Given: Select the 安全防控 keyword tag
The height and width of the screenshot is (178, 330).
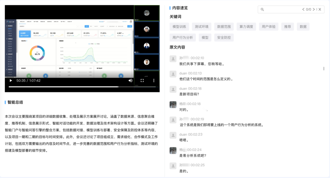Looking at the screenshot, I should tap(224, 38).
